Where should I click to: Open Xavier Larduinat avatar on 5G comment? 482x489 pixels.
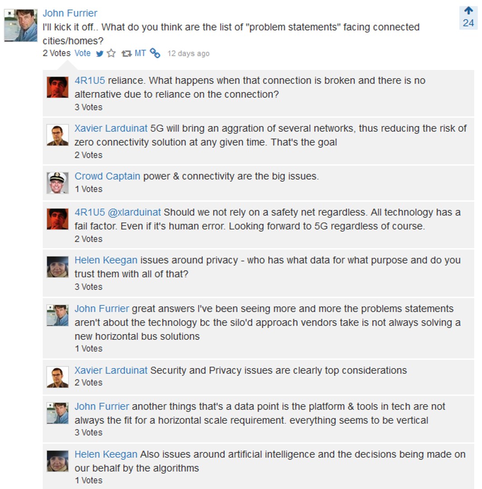57,135
